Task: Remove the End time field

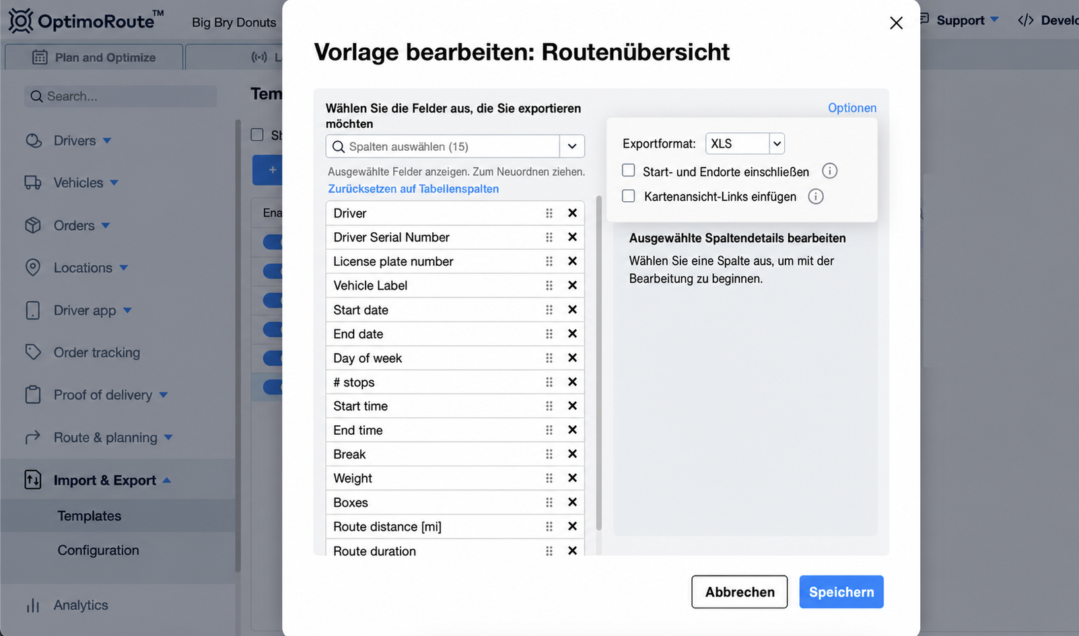Action: click(572, 430)
